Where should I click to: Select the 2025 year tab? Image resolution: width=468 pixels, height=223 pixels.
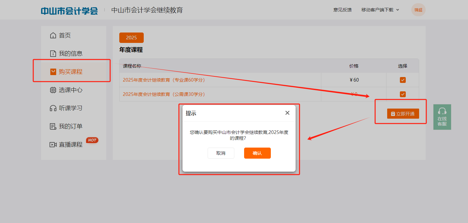pos(131,38)
